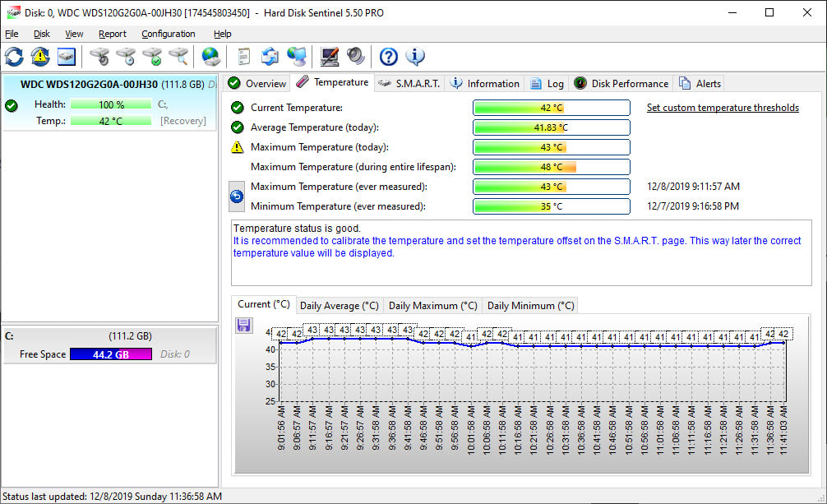Click the Health 100 % bar
This screenshot has height=504, width=827.
click(x=111, y=104)
